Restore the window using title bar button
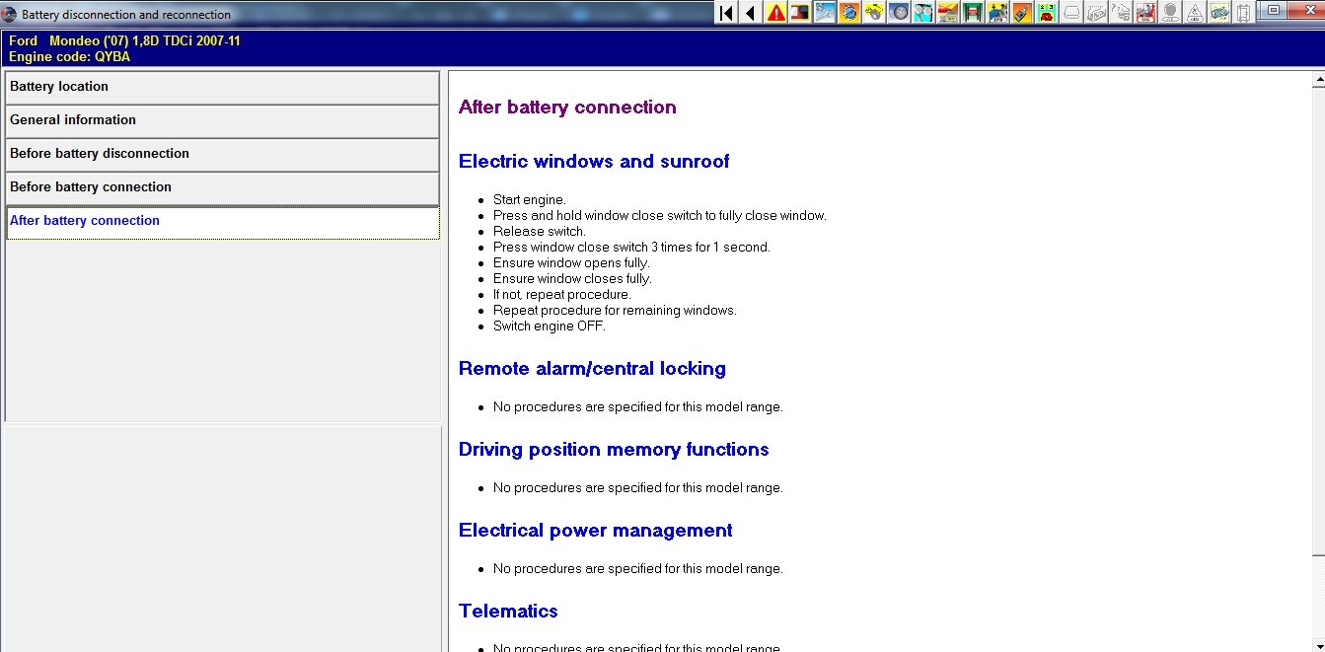Screen dimensions: 1325x652 1274,11
